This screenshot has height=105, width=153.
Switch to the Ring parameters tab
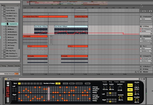(110, 82)
